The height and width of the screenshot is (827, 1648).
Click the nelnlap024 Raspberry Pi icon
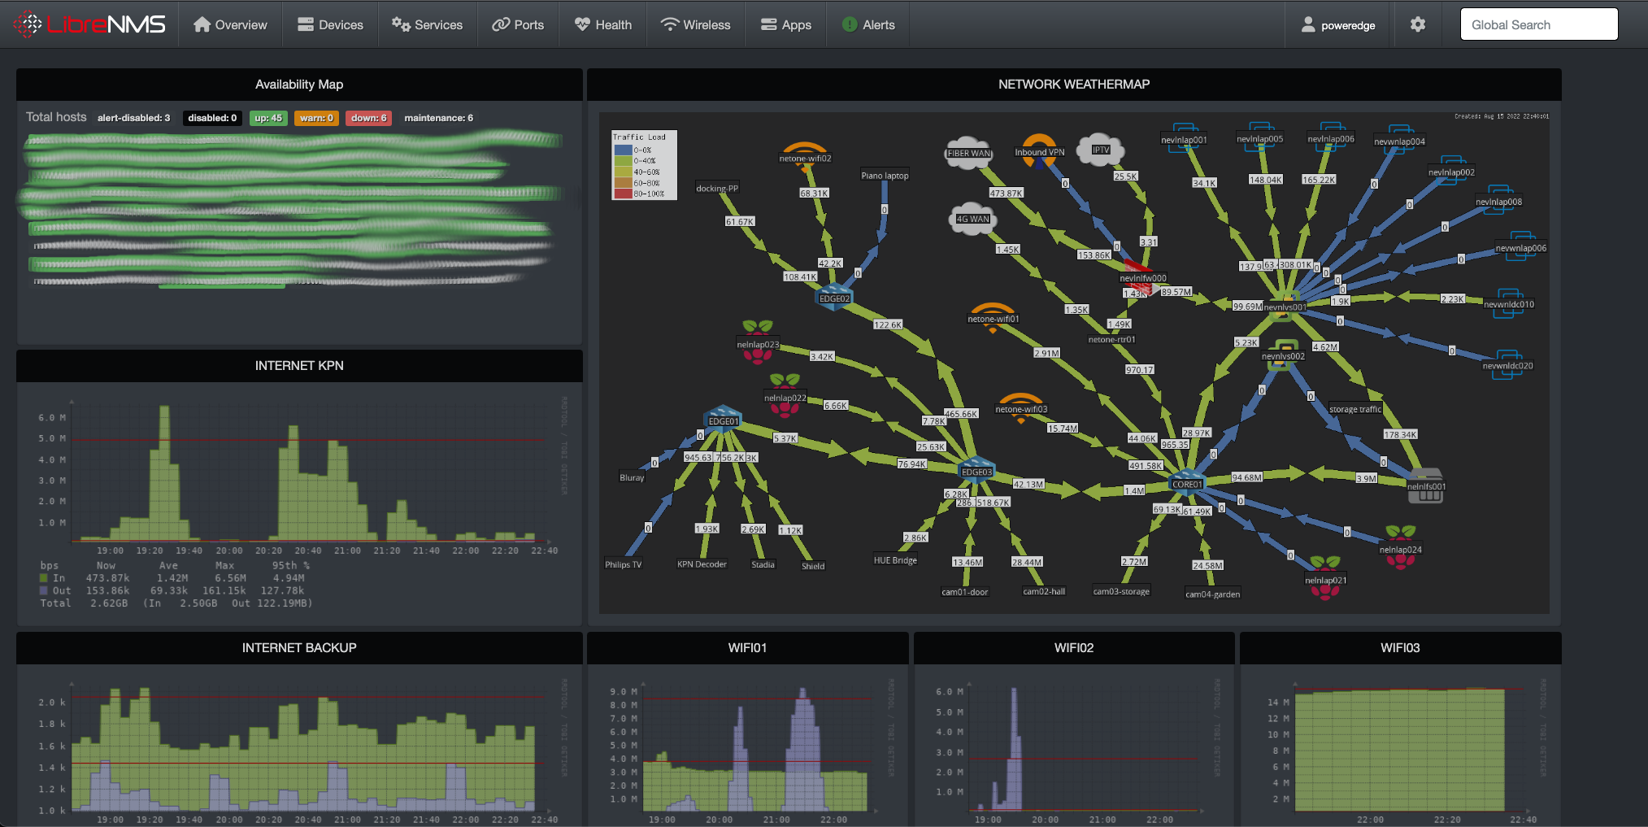(x=1400, y=546)
